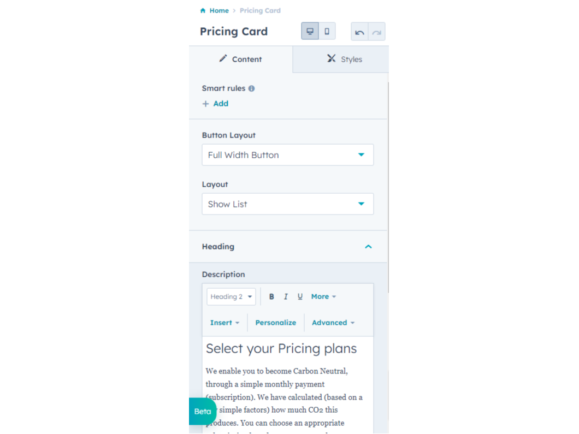Open the Heading 2 style dropdown

coord(231,296)
